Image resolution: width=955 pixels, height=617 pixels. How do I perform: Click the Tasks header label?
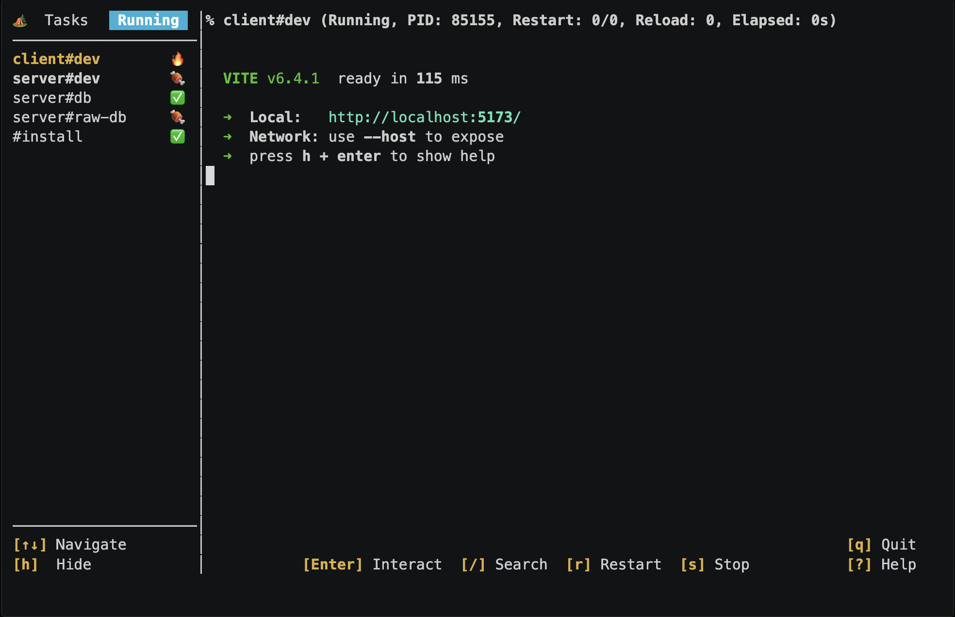click(x=66, y=20)
